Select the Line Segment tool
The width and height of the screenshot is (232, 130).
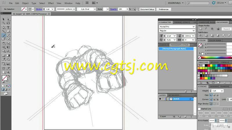[3, 31]
